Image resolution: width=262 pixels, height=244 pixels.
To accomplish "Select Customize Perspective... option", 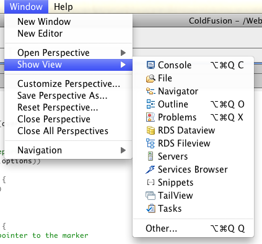I will click(x=68, y=84).
